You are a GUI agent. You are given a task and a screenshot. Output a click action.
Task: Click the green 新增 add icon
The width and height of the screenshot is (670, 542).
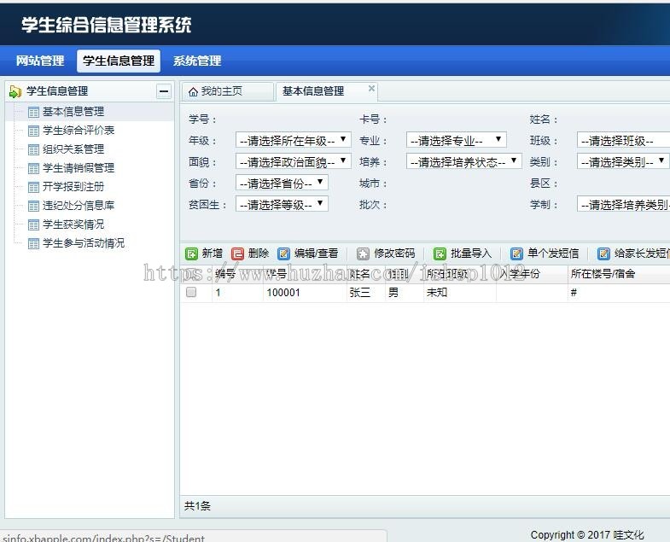pyautogui.click(x=191, y=254)
